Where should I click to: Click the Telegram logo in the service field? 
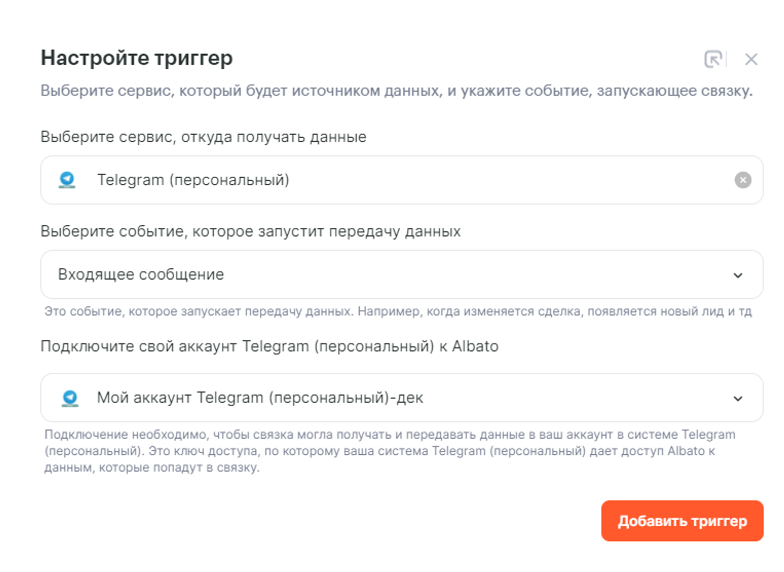coord(67,180)
